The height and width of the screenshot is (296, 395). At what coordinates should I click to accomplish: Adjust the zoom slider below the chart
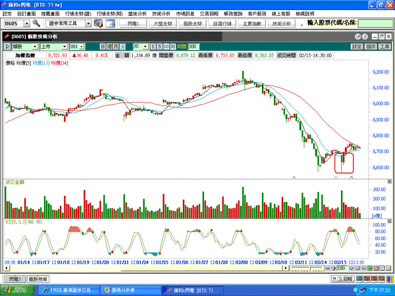[307, 268]
